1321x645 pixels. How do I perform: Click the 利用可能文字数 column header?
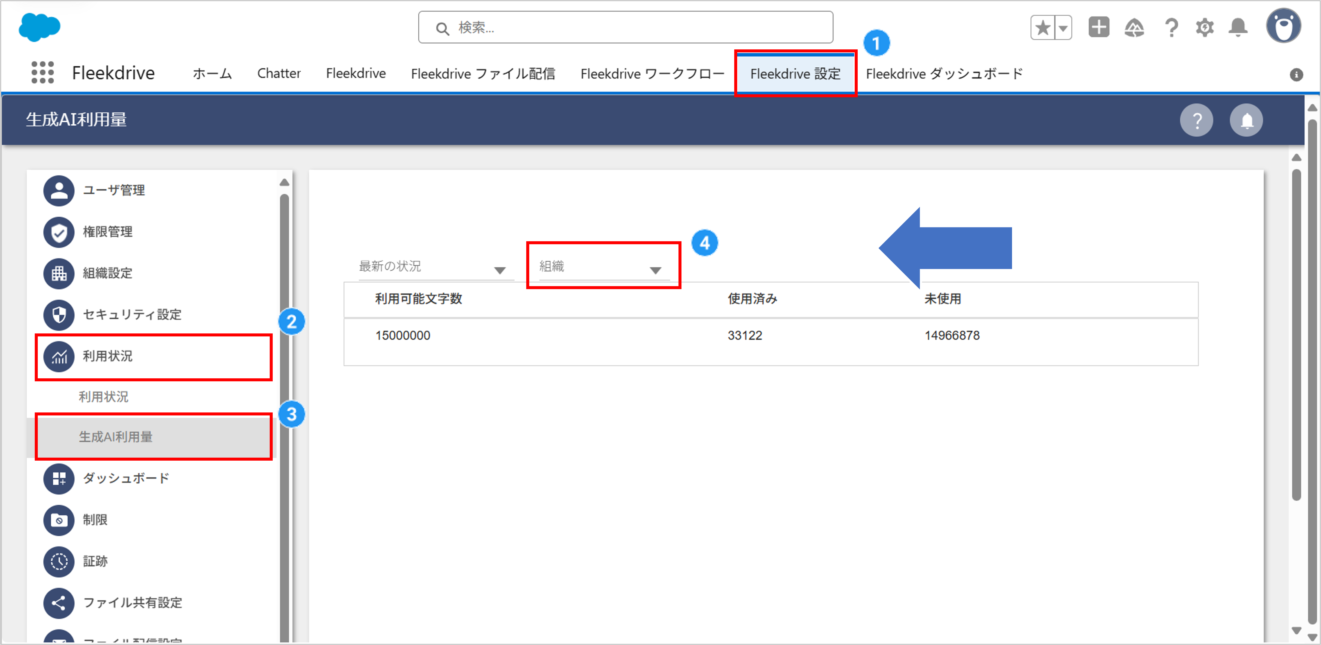[418, 299]
